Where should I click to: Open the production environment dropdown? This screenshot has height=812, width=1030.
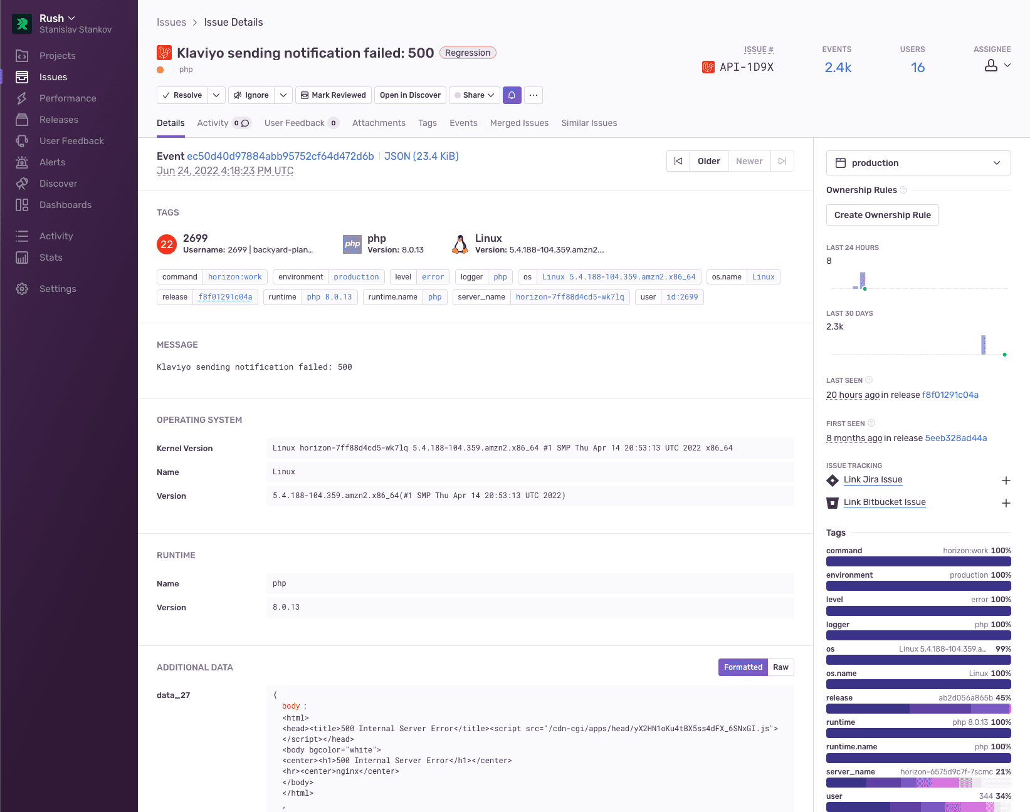pos(918,163)
